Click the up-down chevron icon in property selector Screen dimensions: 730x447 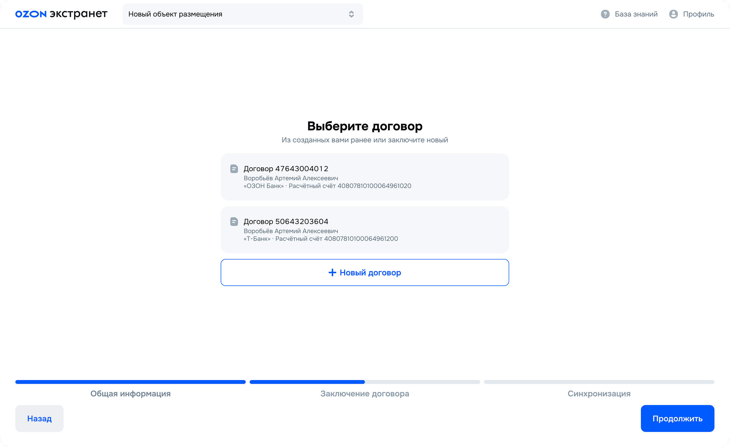(x=351, y=14)
